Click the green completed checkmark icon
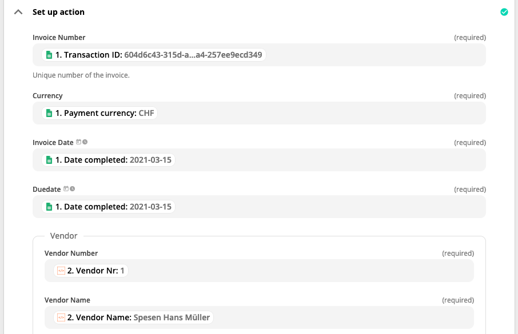 [x=504, y=12]
